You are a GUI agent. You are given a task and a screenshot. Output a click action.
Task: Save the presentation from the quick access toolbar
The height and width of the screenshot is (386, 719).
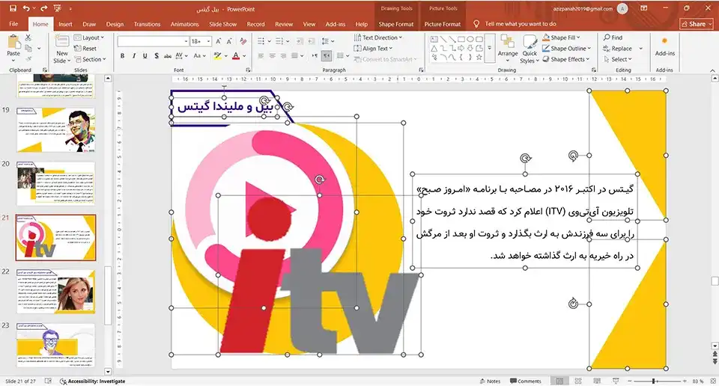13,9
